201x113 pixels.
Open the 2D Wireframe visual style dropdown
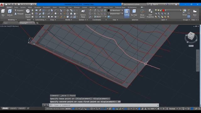(x=115, y=10)
